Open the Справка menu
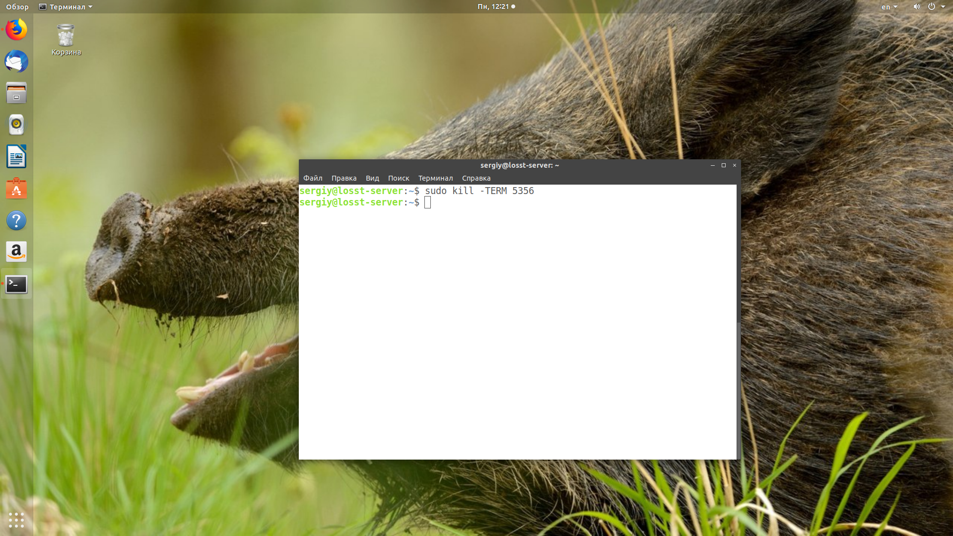The image size is (953, 536). pyautogui.click(x=476, y=178)
